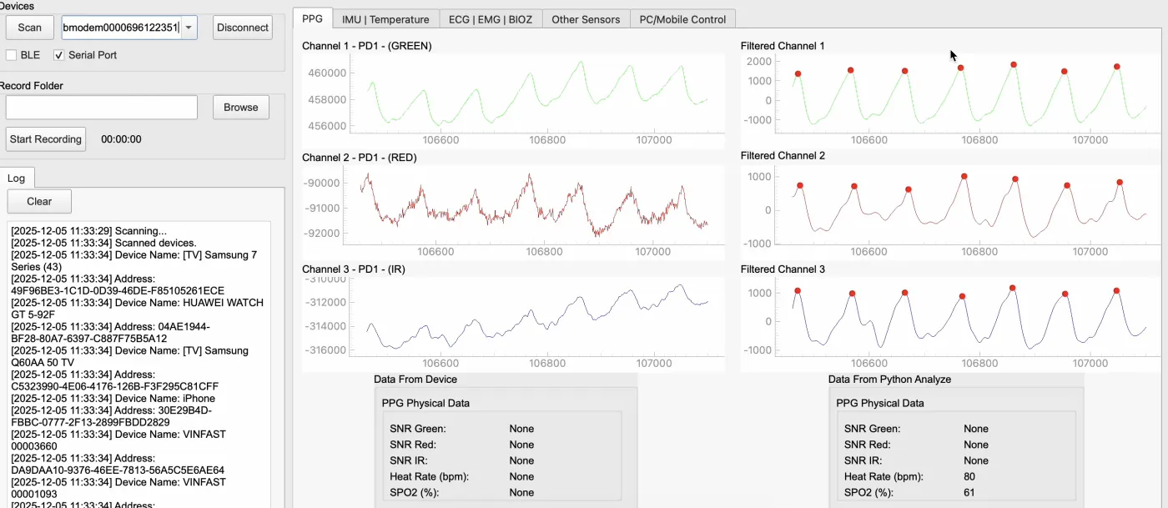
Task: Click log entry 'HUAWEI WATCH GT 5-92F'
Action: (x=137, y=309)
